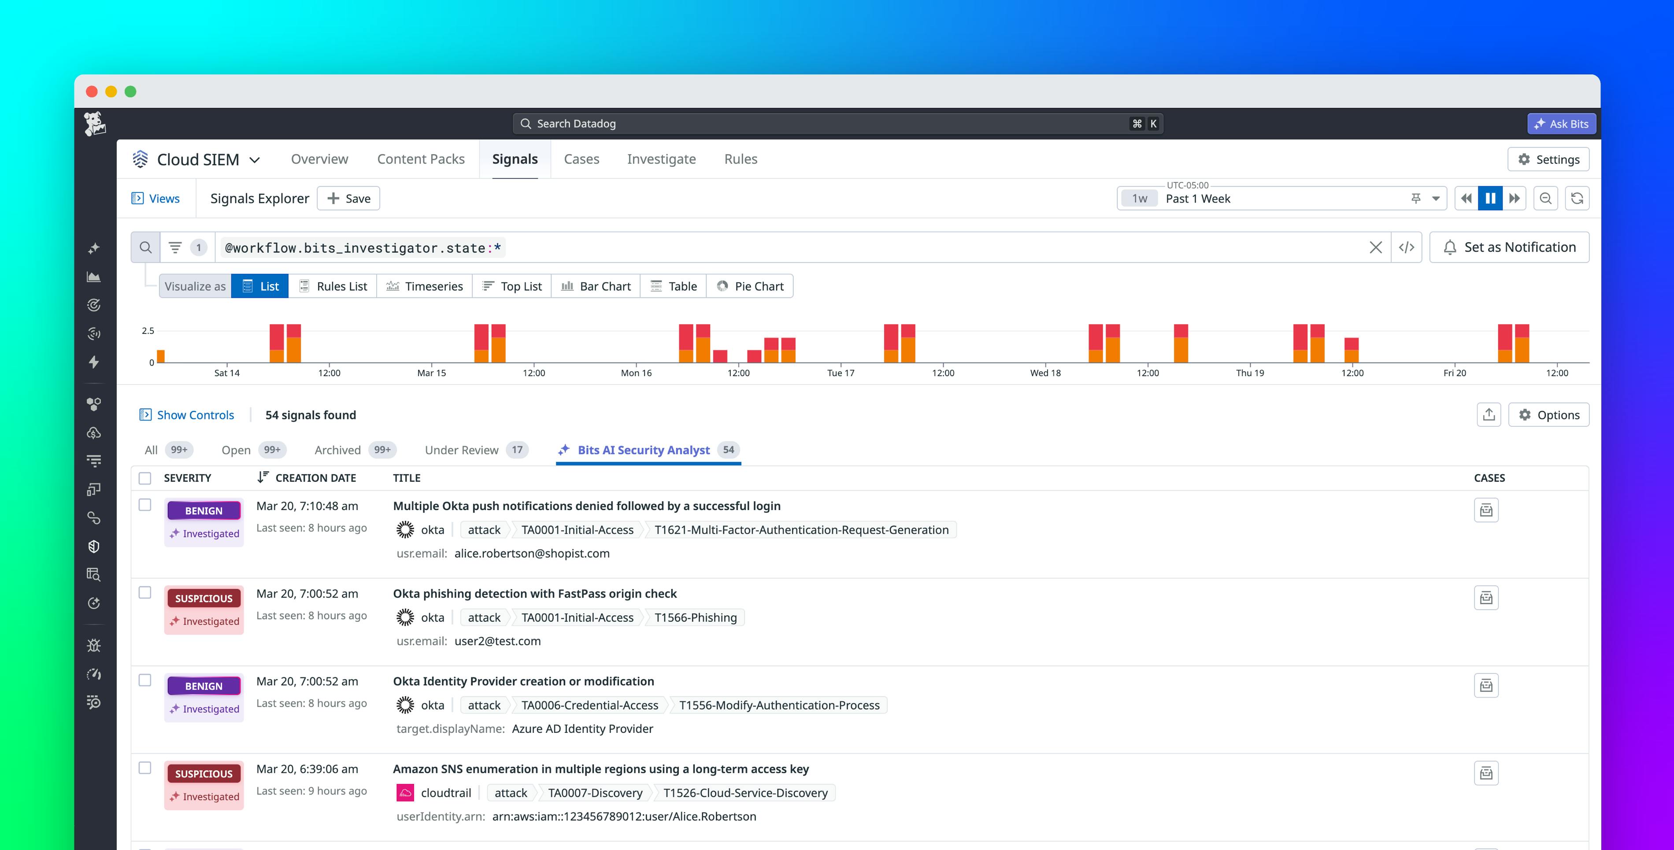Click the bug-shaped error tracking sidebar icon

93,645
